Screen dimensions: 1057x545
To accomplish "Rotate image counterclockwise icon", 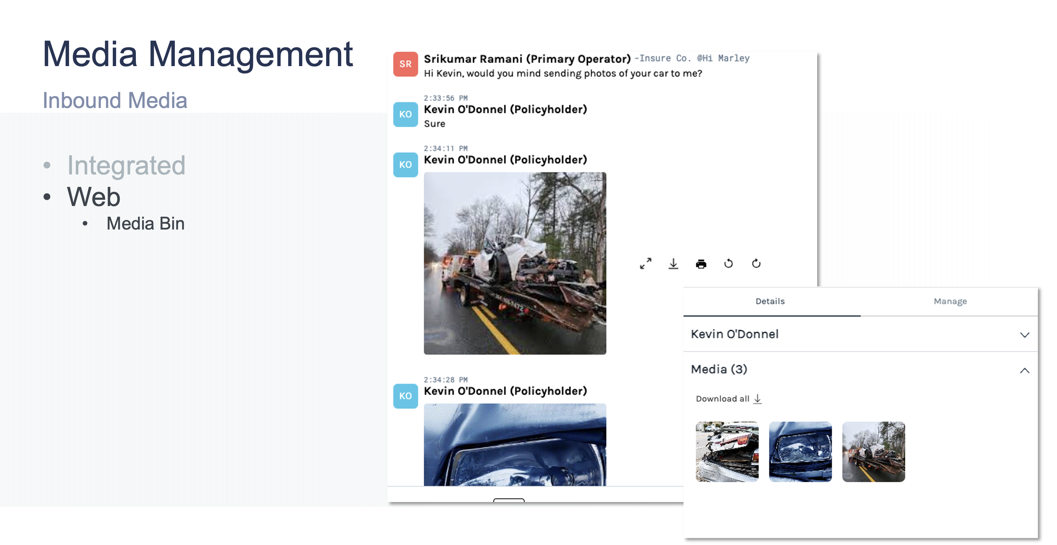I will point(728,263).
